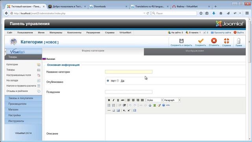Screen dimensions: 252x142
Task: Remove formatting with the eraser icon
Action: [x=113, y=110]
